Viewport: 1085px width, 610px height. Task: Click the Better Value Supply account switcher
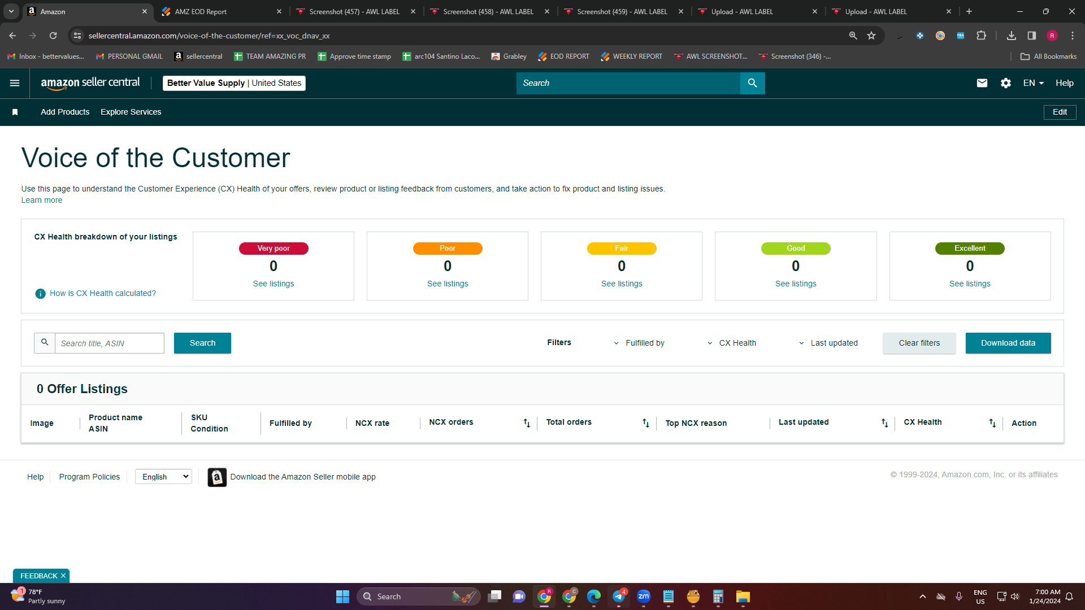[234, 83]
